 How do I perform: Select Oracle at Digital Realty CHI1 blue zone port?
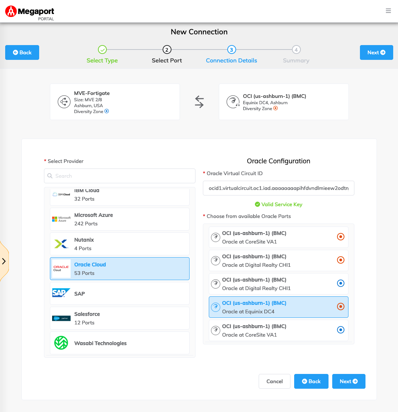279,284
